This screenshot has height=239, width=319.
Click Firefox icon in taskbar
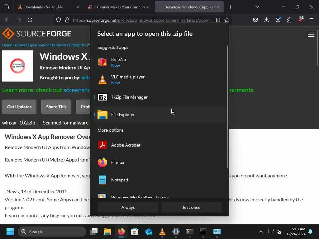coord(121,232)
